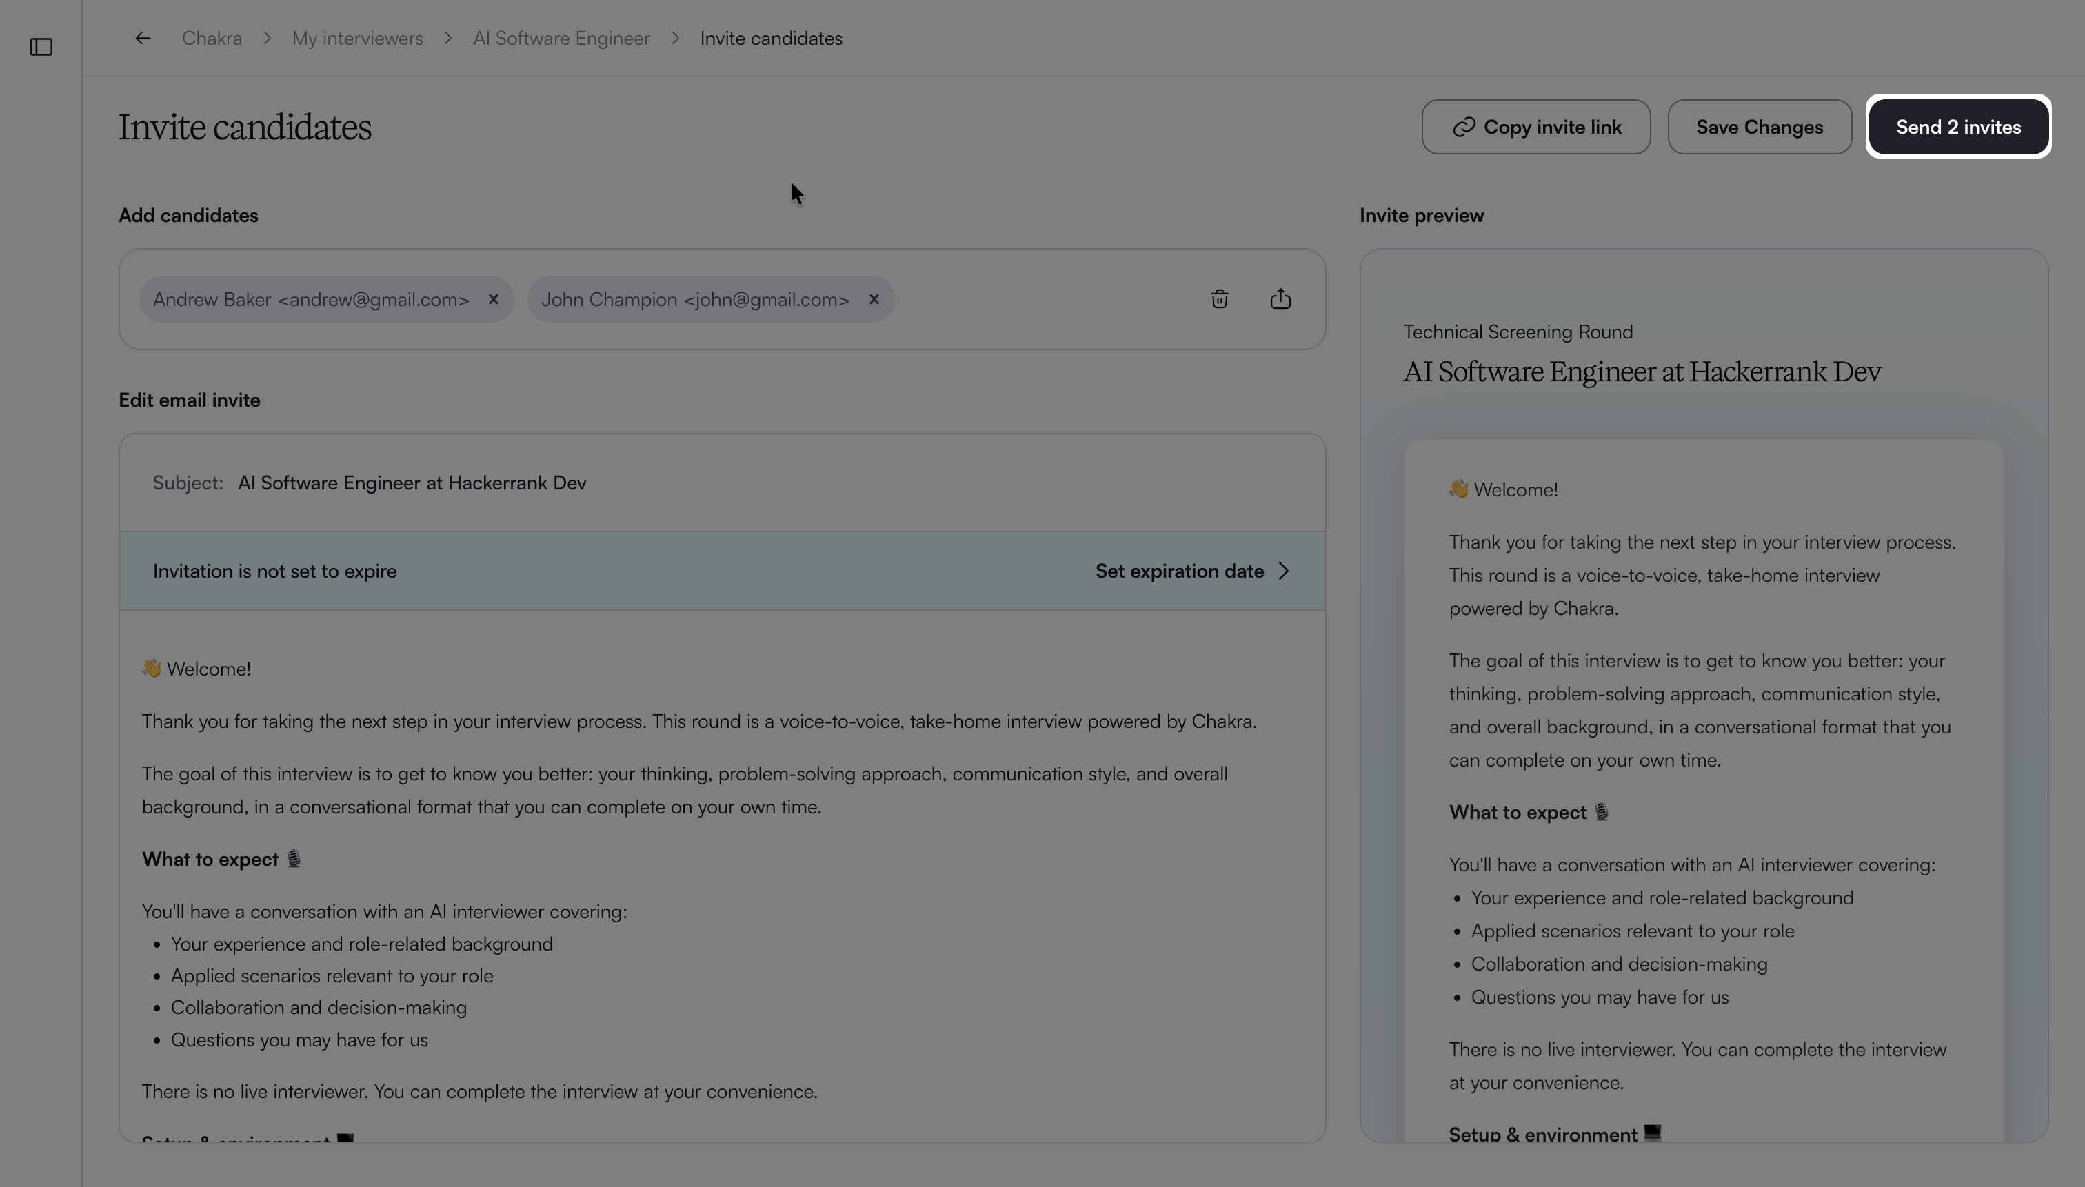2085x1187 pixels.
Task: Click the upload candidates icon
Action: click(1280, 299)
